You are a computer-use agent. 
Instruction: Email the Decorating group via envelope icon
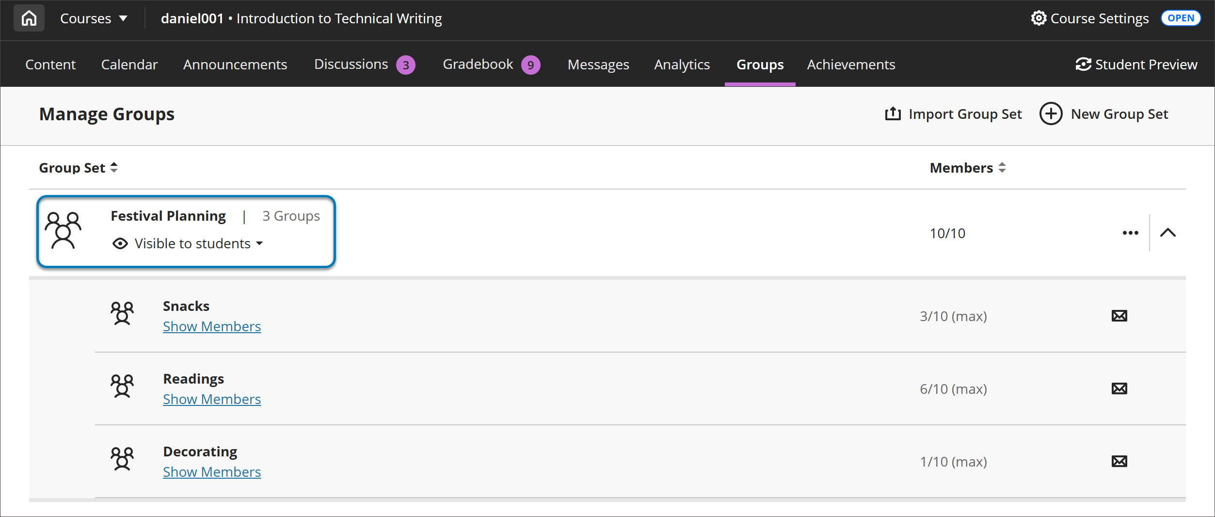pyautogui.click(x=1119, y=461)
